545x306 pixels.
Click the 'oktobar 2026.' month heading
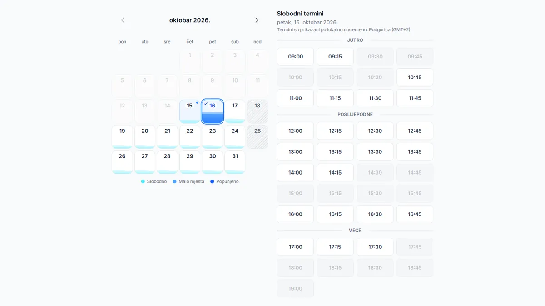tap(190, 20)
